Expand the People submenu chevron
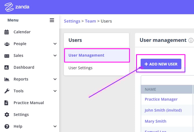 [55, 44]
